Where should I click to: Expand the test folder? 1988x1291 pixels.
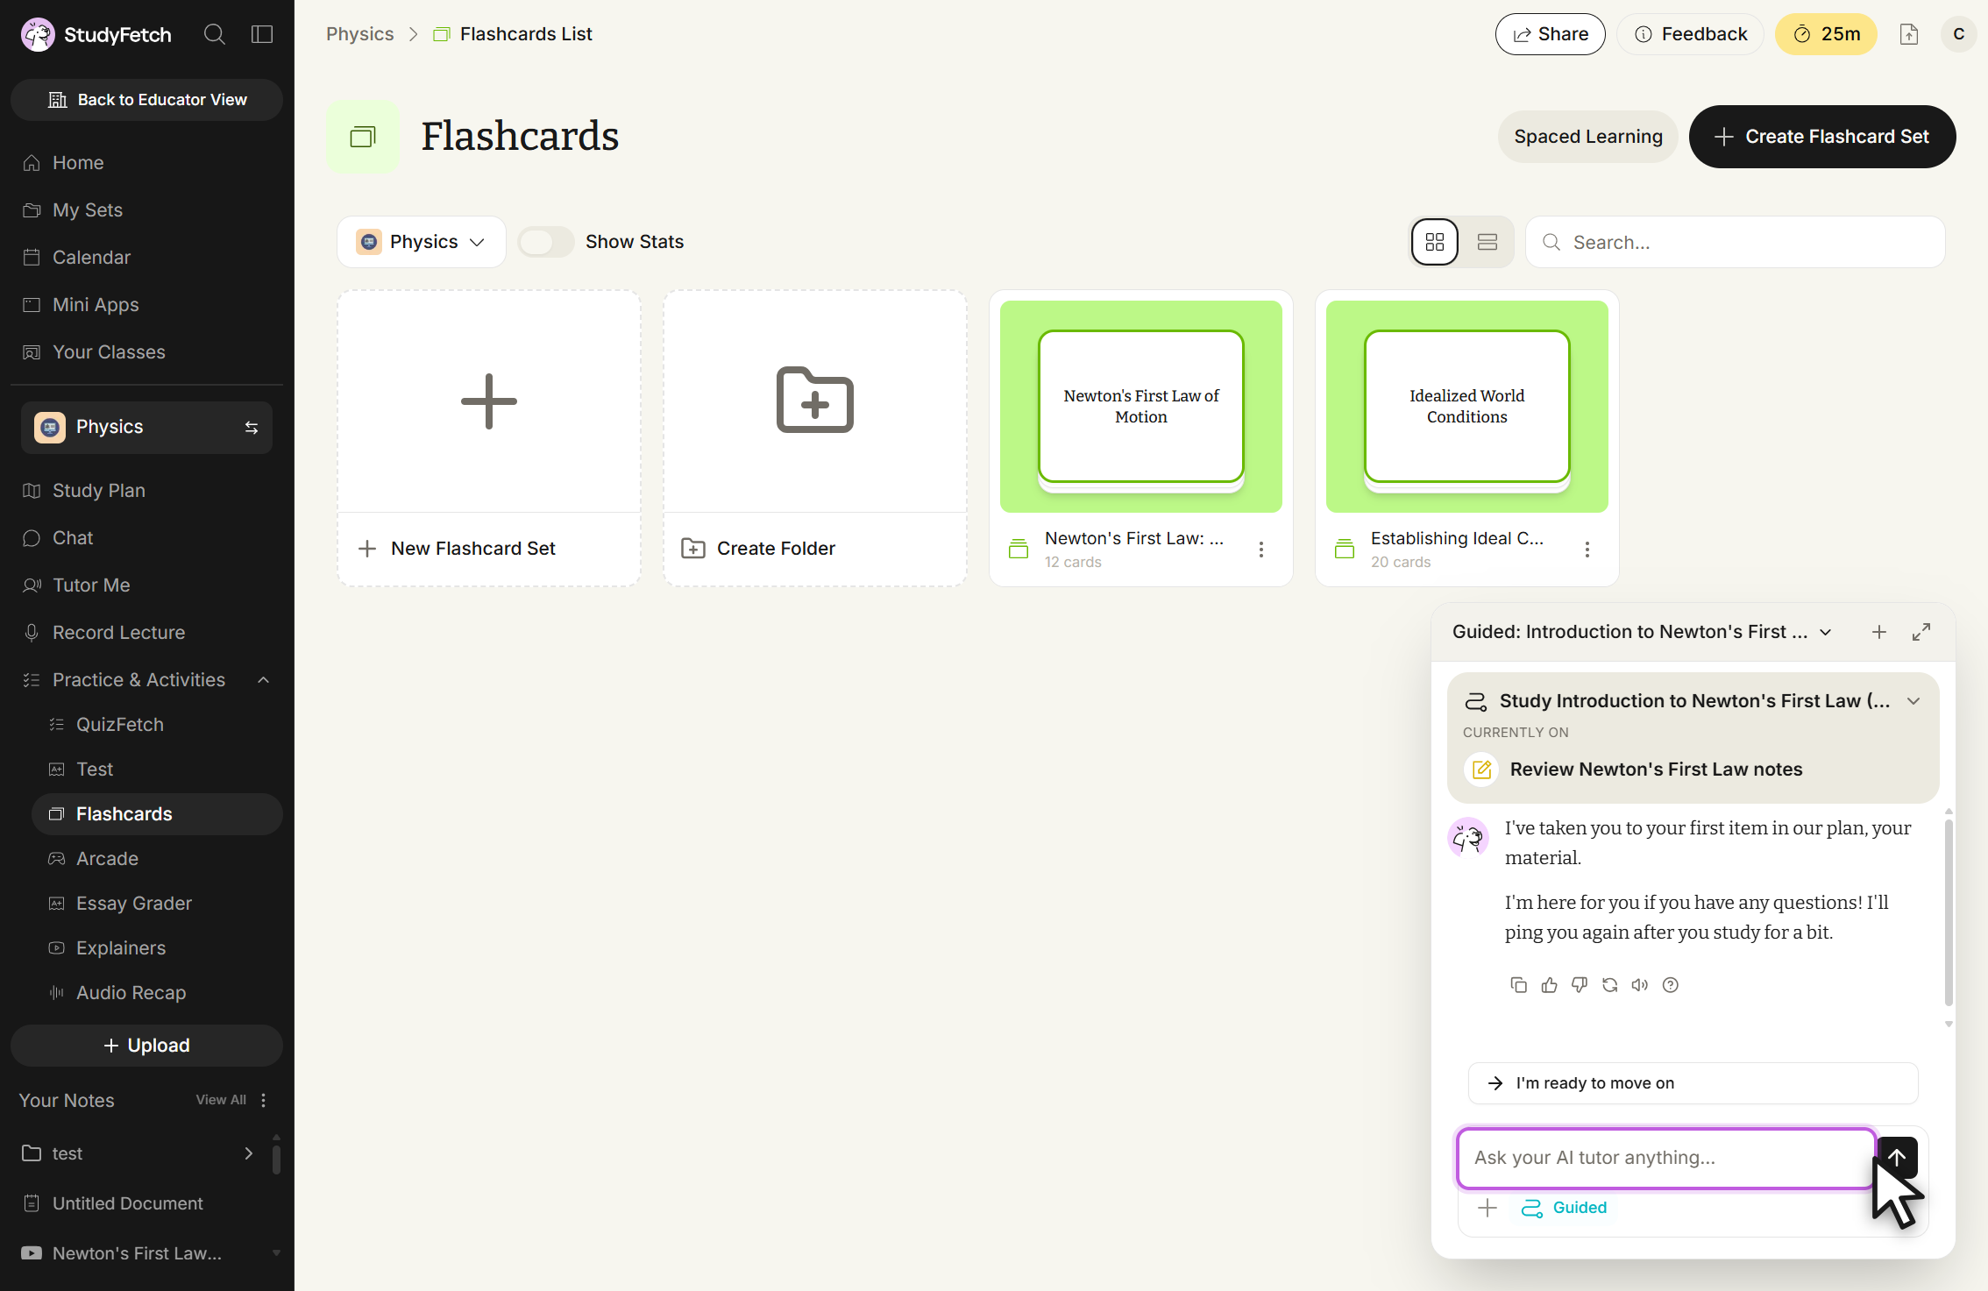click(x=249, y=1153)
